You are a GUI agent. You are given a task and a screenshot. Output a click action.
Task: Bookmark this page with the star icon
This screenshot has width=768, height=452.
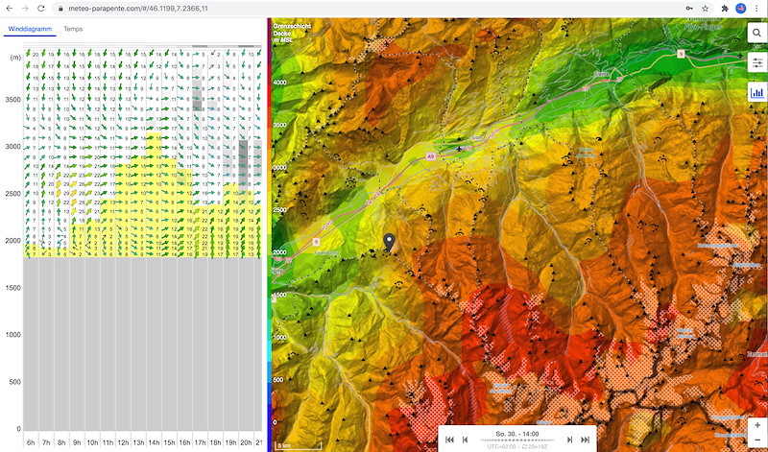click(x=704, y=8)
